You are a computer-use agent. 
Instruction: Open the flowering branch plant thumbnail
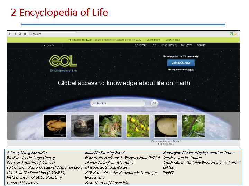pos(110,126)
